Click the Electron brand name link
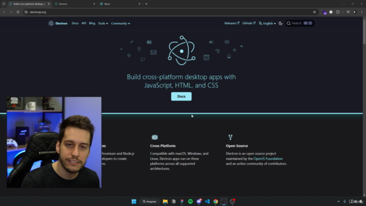Screen dimensions: 366x206 coord(61,23)
